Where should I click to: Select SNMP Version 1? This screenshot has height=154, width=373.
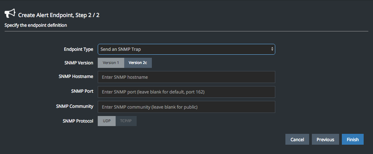(111, 63)
